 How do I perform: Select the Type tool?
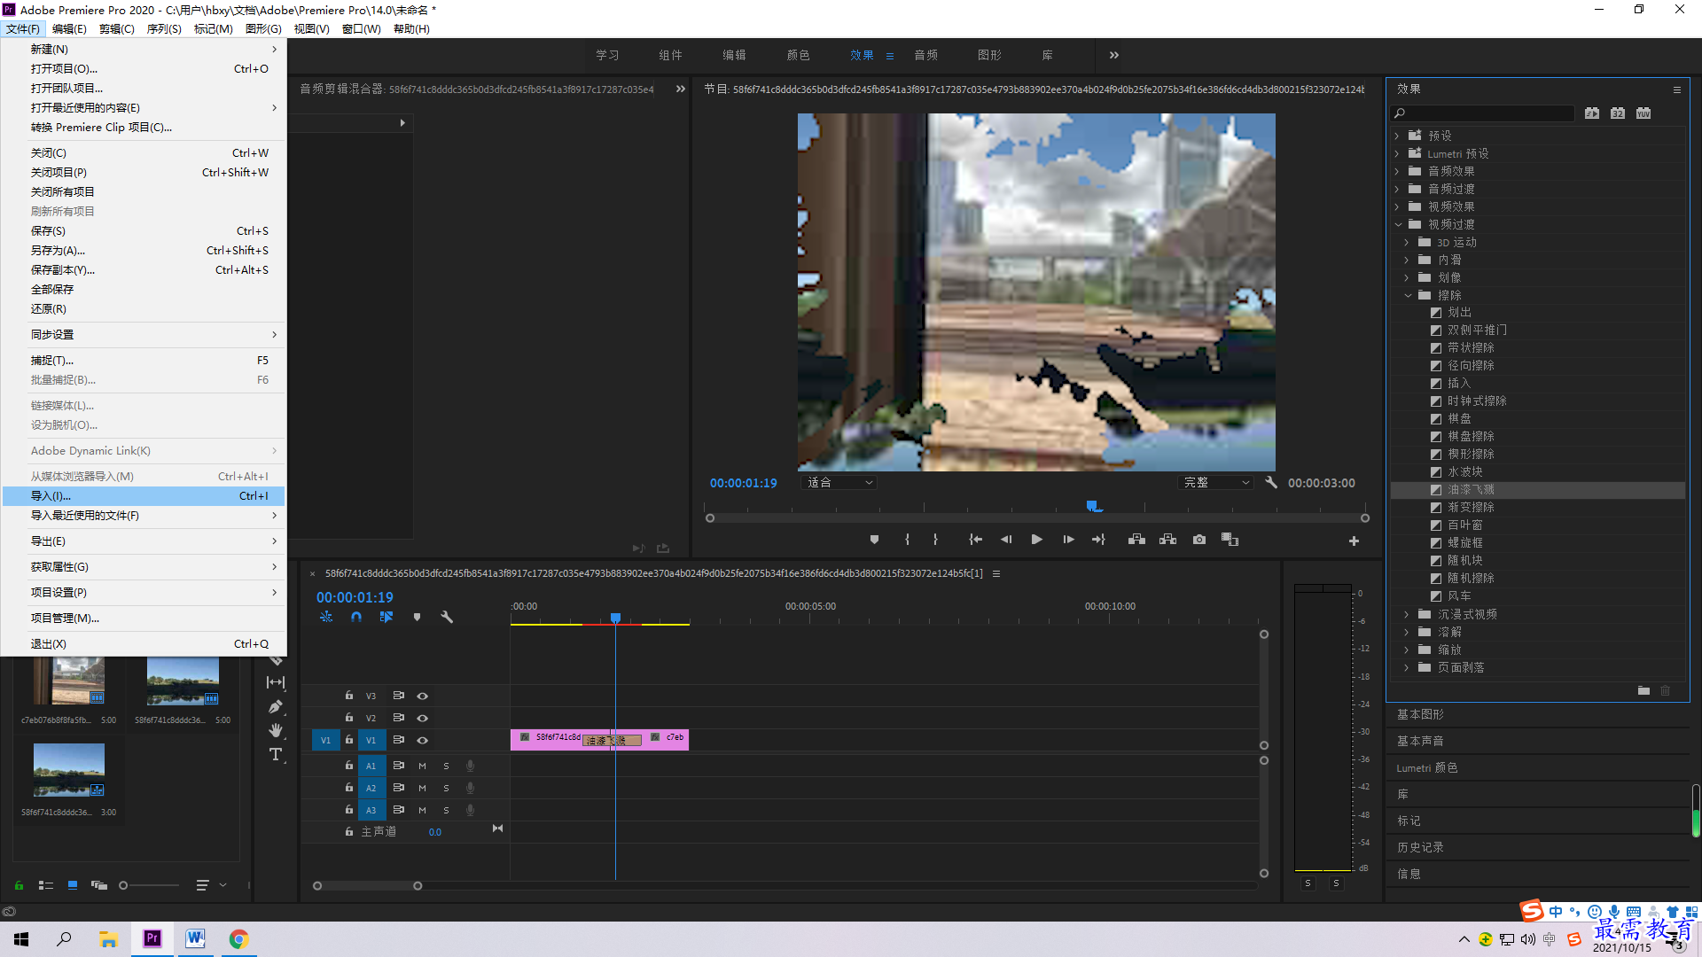(x=276, y=754)
